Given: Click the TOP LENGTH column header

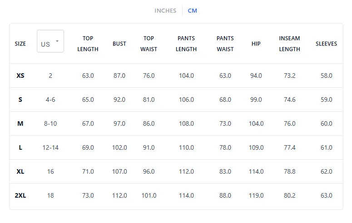Looking at the screenshot, I should 88,43.
